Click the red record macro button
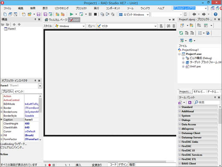Screen dimensions: 222x167 pyautogui.click(x=50, y=165)
